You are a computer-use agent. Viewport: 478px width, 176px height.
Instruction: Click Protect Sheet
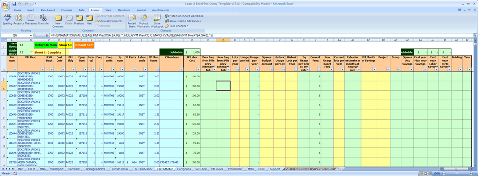(132, 21)
